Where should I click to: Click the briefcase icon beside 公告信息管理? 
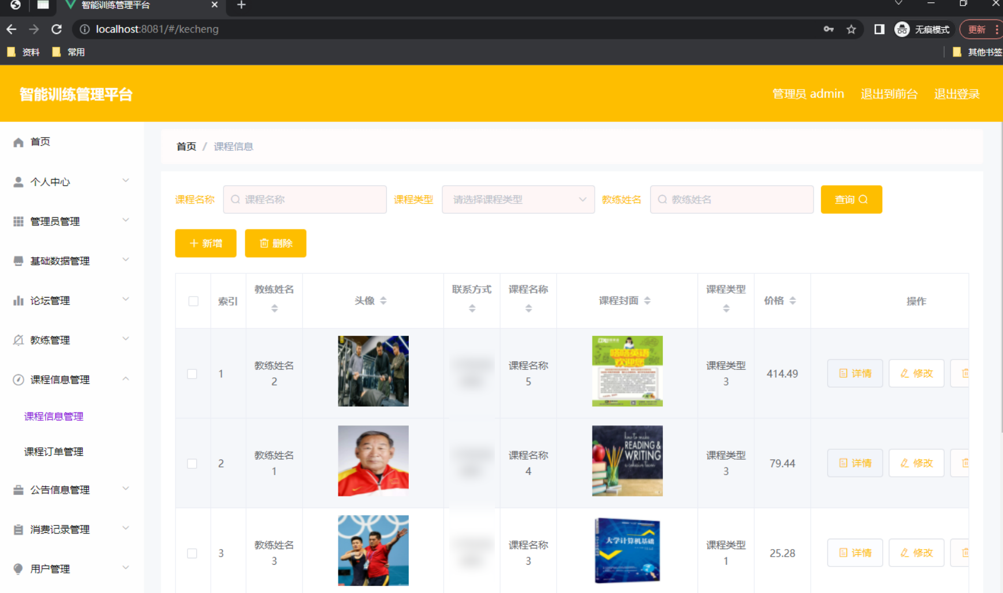click(x=18, y=490)
